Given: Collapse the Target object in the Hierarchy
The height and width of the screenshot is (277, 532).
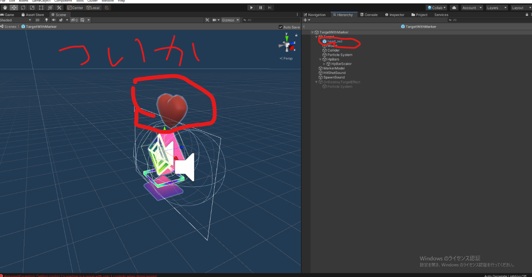Looking at the screenshot, I should coord(317,37).
